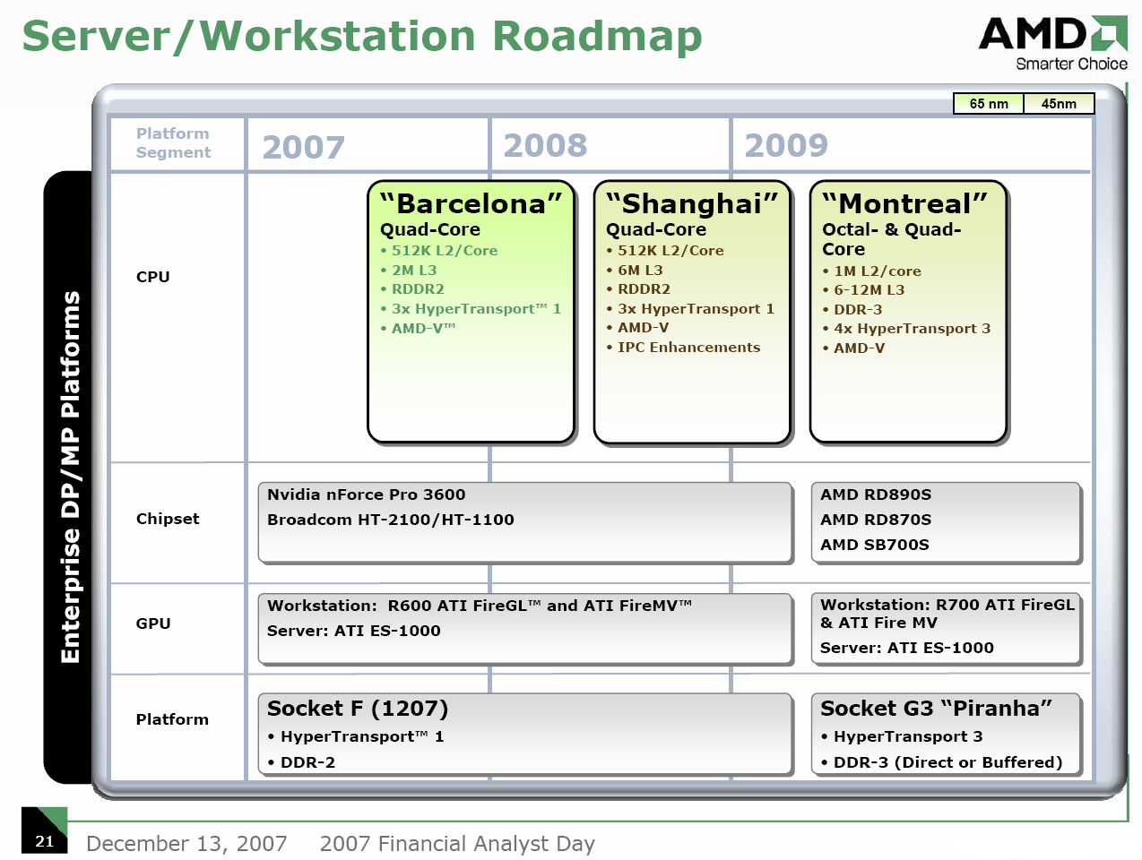Select the Socket G3 "Piranha" platform box
Image resolution: width=1142 pixels, height=860 pixels.
pyautogui.click(x=947, y=734)
